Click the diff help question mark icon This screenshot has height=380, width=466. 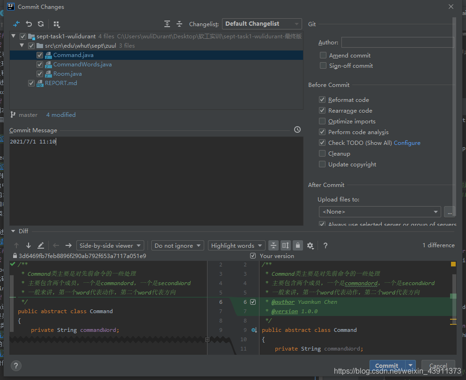tap(325, 245)
